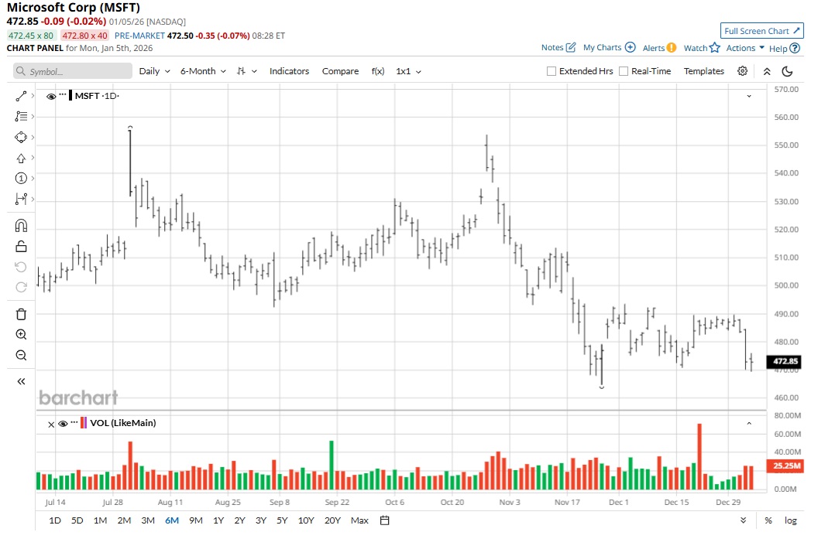Viewport: 828px width, 539px height.
Task: Select the 9M range button
Action: (196, 520)
